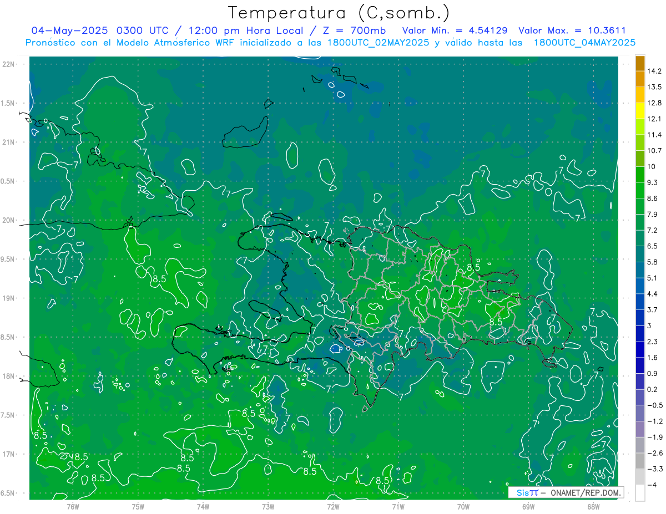The height and width of the screenshot is (514, 666).
Task: Click the lime legend swatch between 11.4 and 12.1
Action: point(640,127)
